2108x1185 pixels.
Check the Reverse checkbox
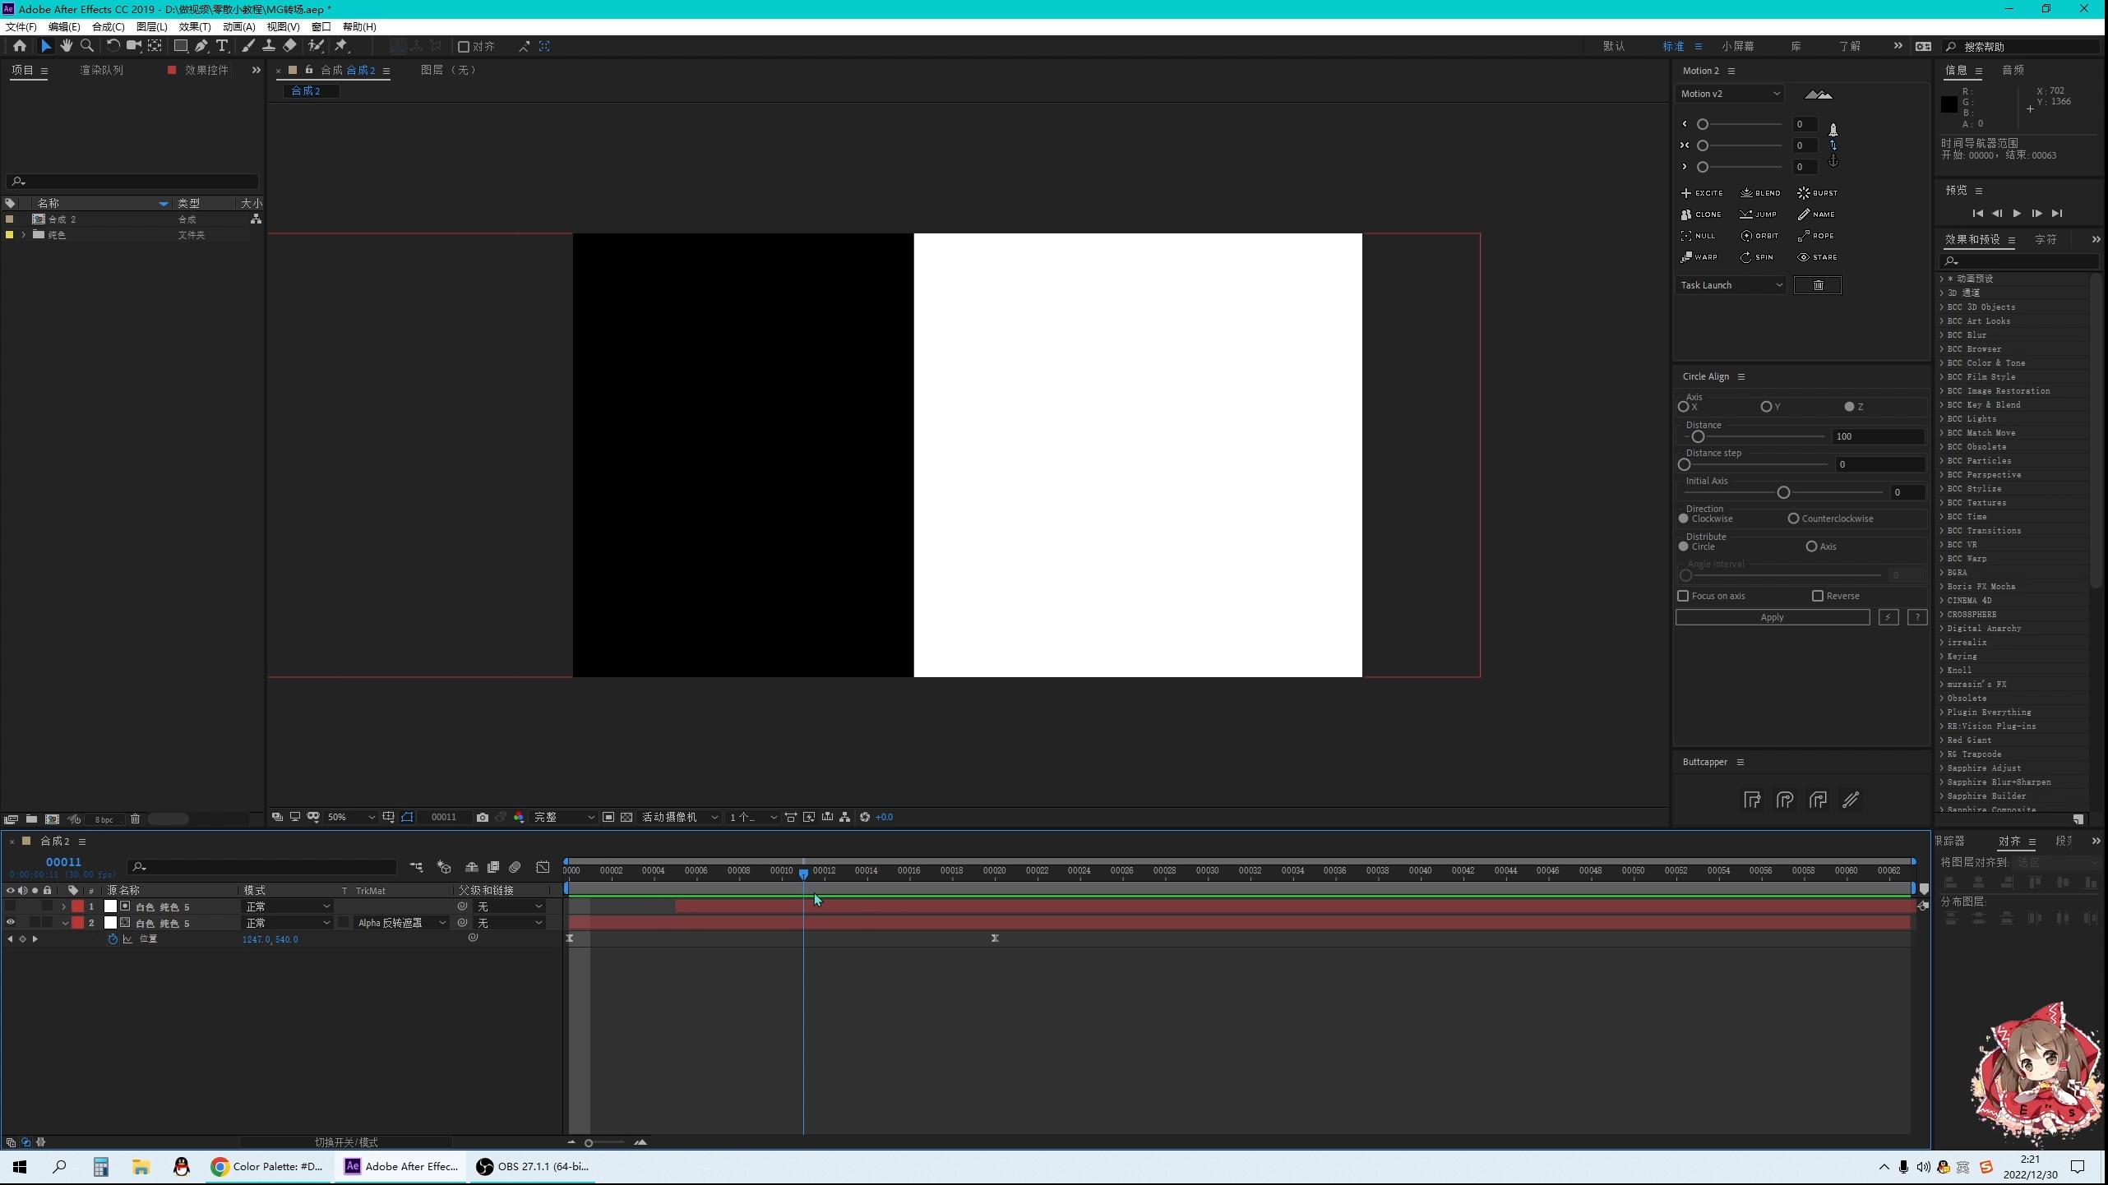tap(1818, 596)
